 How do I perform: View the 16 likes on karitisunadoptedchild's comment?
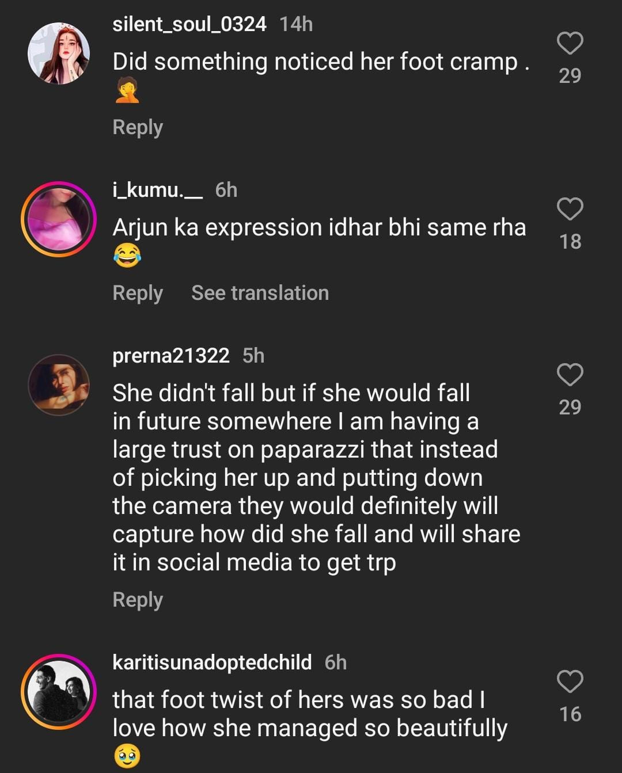pos(570,714)
